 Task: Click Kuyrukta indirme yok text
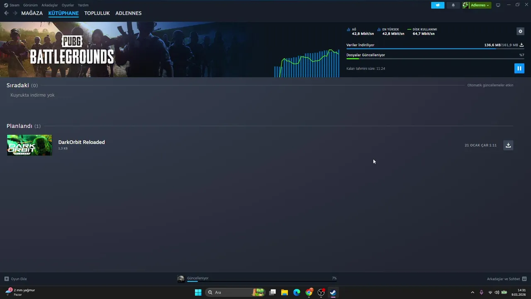32,95
